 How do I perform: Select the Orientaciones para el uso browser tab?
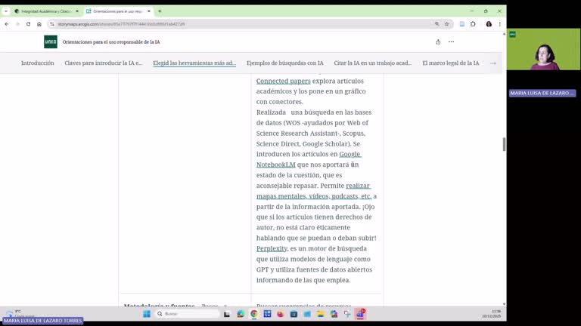118,11
